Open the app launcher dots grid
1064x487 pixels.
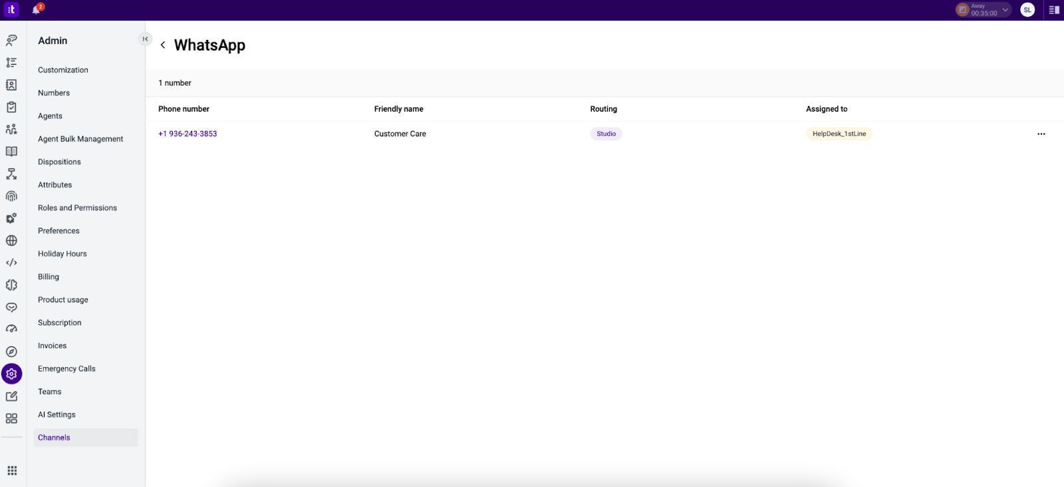(x=12, y=471)
